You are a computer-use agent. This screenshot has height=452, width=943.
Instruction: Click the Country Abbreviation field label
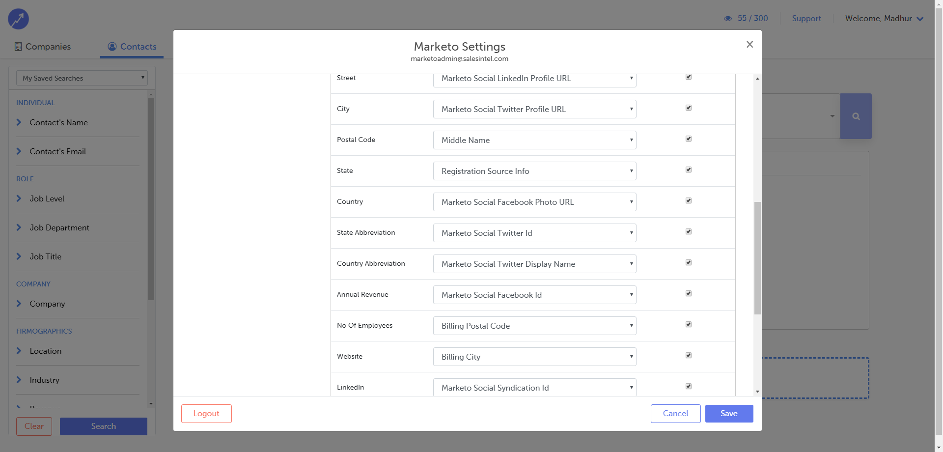coord(371,264)
